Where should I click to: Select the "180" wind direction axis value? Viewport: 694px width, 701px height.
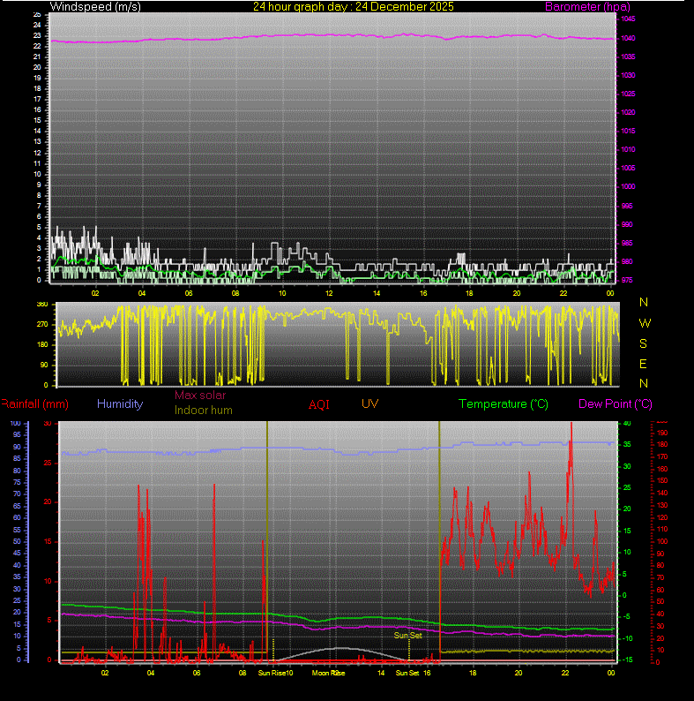click(x=42, y=344)
